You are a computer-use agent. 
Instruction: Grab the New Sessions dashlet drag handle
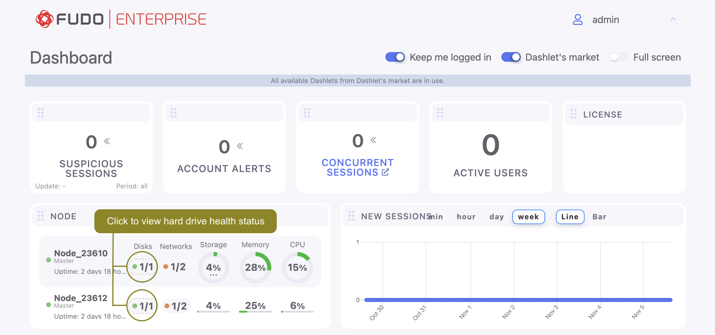[x=351, y=216]
